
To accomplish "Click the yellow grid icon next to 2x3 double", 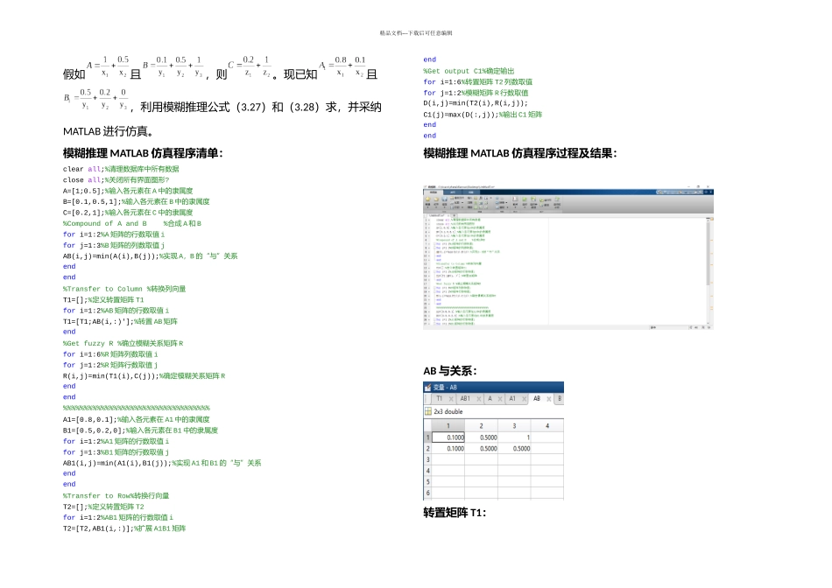I will pyautogui.click(x=427, y=411).
